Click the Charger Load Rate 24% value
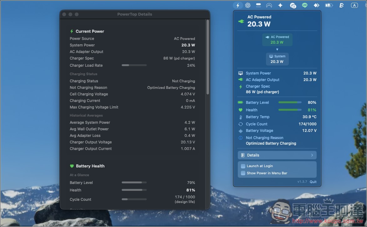Screen dimensions: 367x227 (x=191, y=65)
